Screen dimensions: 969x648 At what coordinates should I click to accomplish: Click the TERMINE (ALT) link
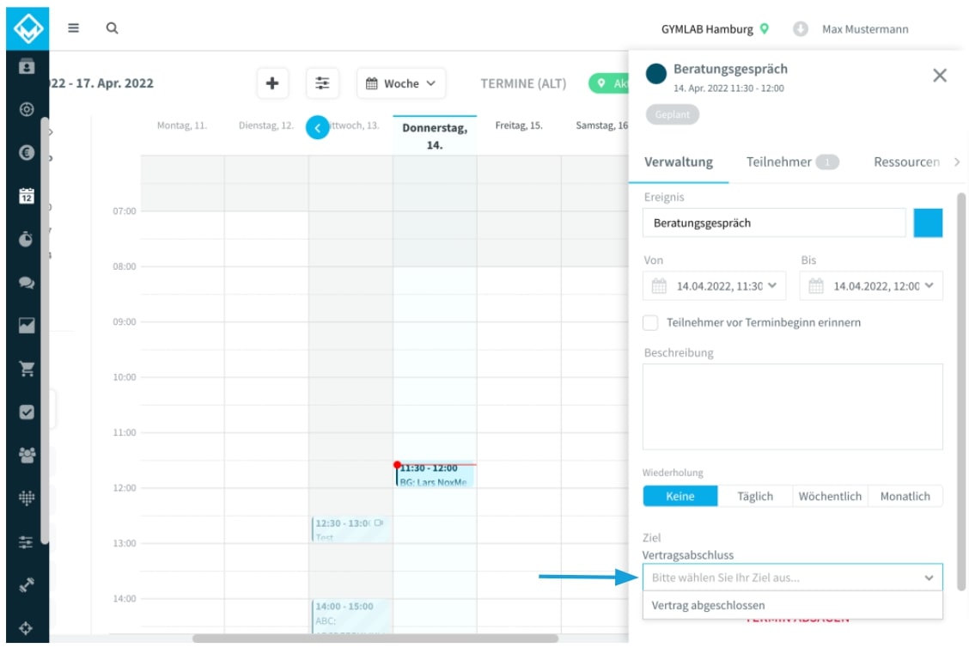pos(523,83)
